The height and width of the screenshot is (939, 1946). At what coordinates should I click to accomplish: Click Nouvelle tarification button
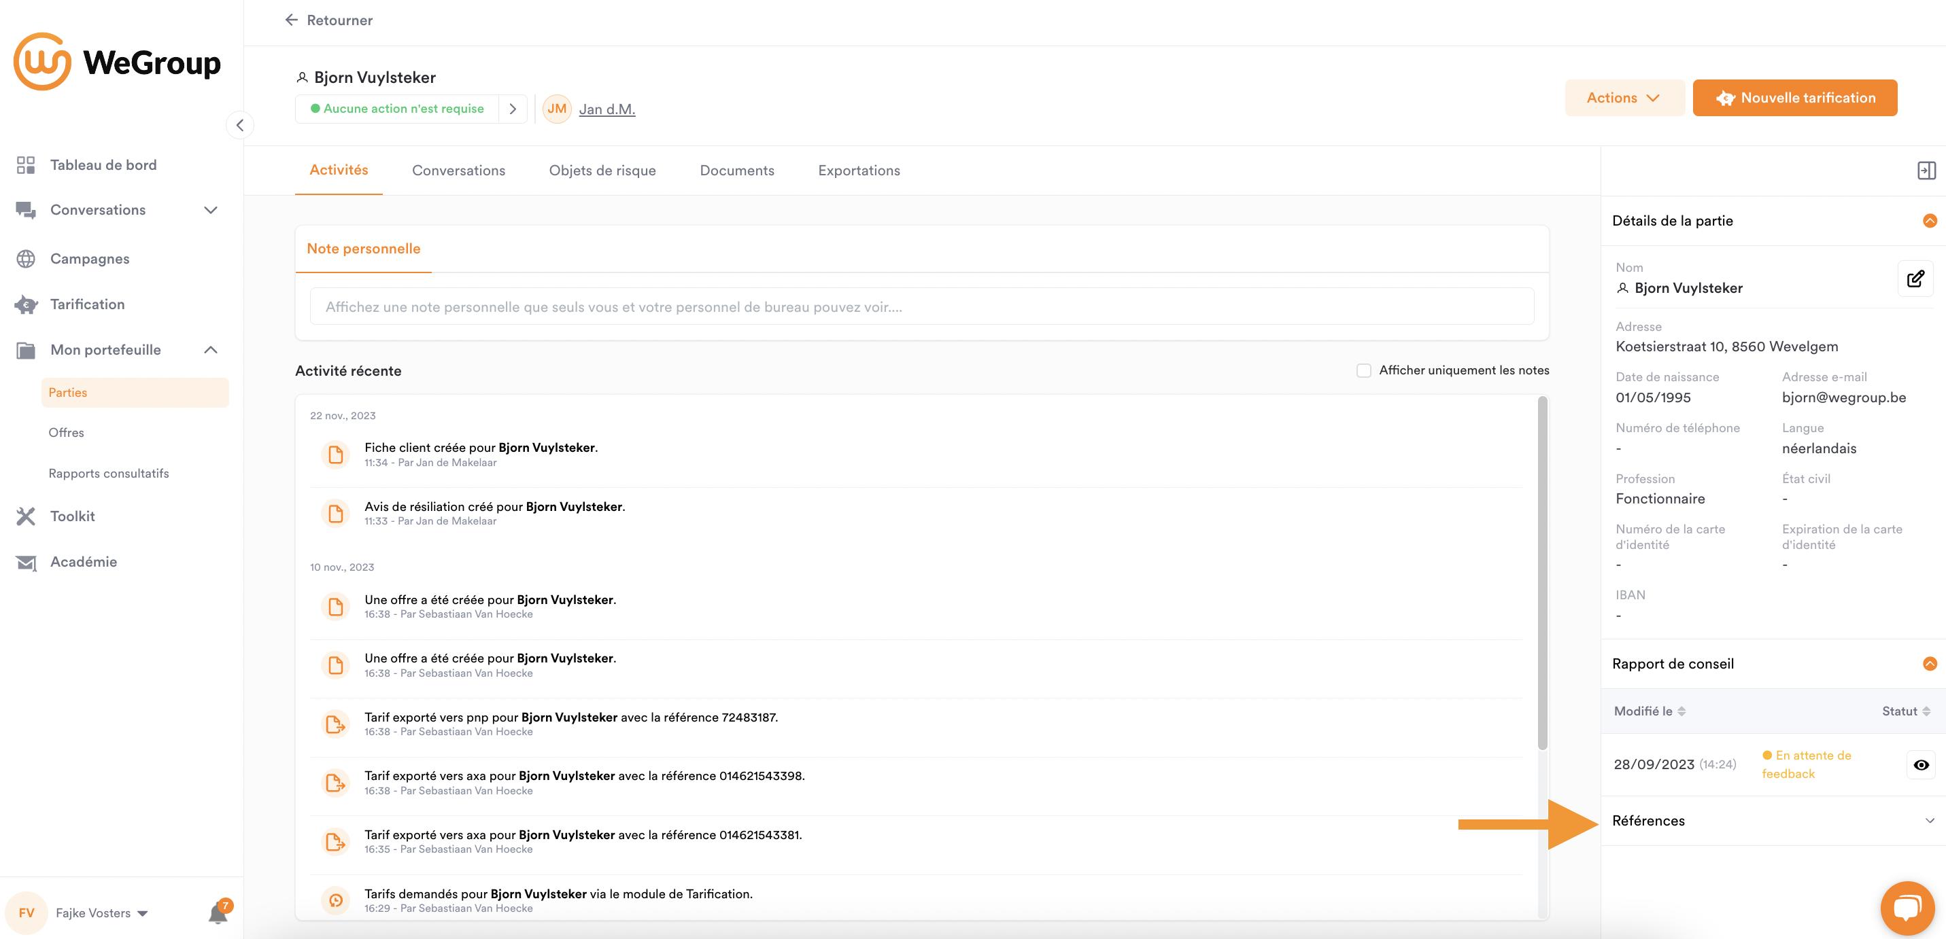coord(1794,97)
